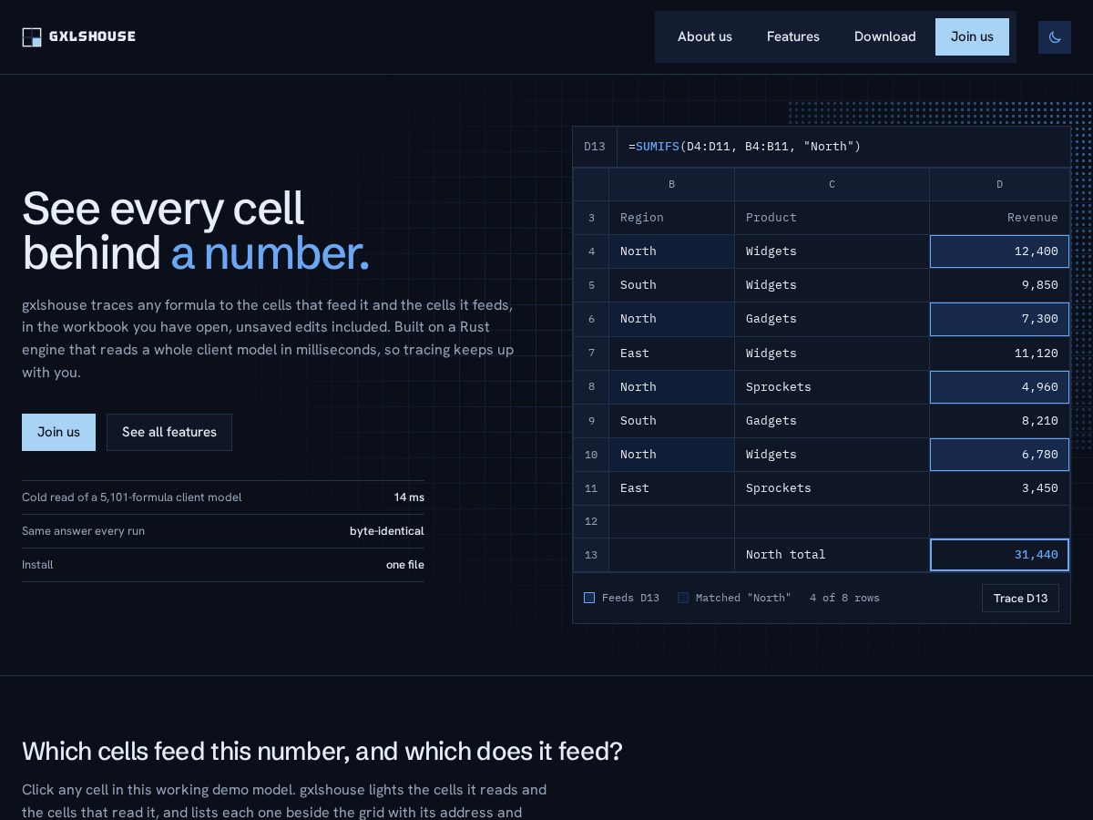Click the SUMIFS formula bar
This screenshot has height=820, width=1093.
pos(843,147)
